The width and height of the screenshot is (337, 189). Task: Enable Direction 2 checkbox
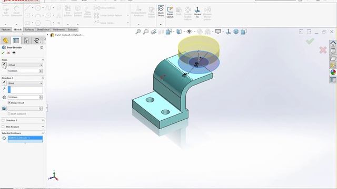[3, 120]
